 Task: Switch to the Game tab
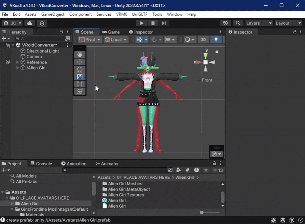click(111, 32)
